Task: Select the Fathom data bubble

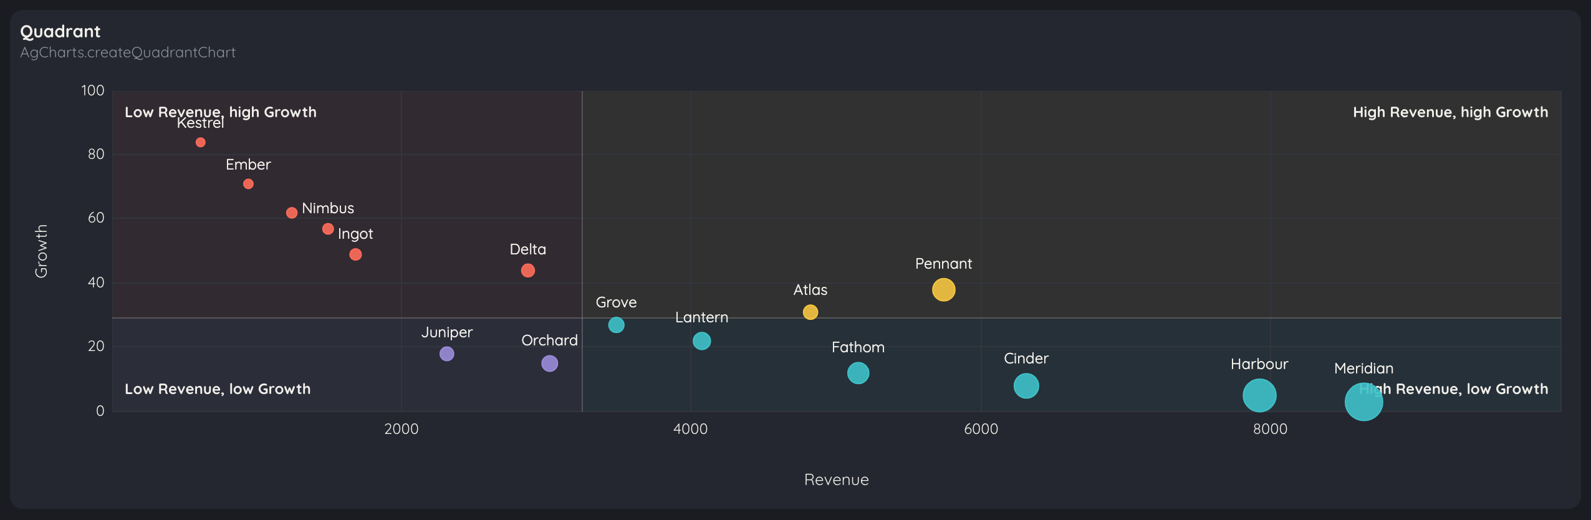Action: [858, 373]
